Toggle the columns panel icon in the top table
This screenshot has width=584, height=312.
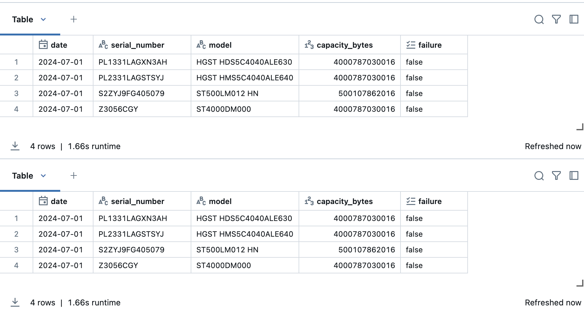(574, 19)
